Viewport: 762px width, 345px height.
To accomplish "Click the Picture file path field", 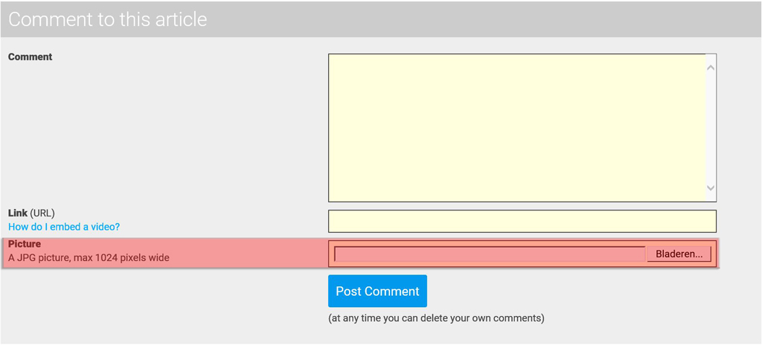I will 490,254.
